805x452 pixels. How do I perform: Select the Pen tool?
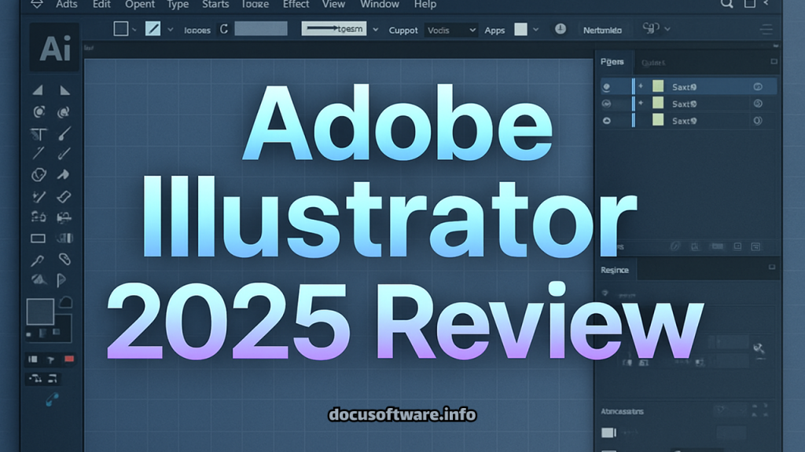(x=64, y=133)
